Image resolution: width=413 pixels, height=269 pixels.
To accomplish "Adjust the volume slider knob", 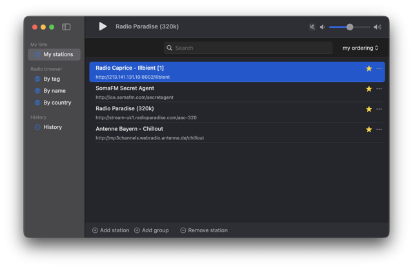I will point(350,27).
